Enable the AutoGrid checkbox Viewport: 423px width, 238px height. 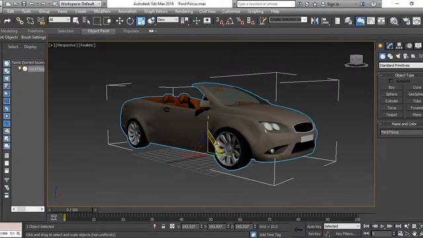[x=391, y=81]
